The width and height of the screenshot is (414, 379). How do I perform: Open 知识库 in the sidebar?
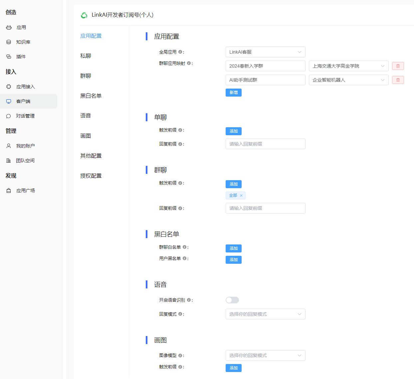[x=29, y=42]
